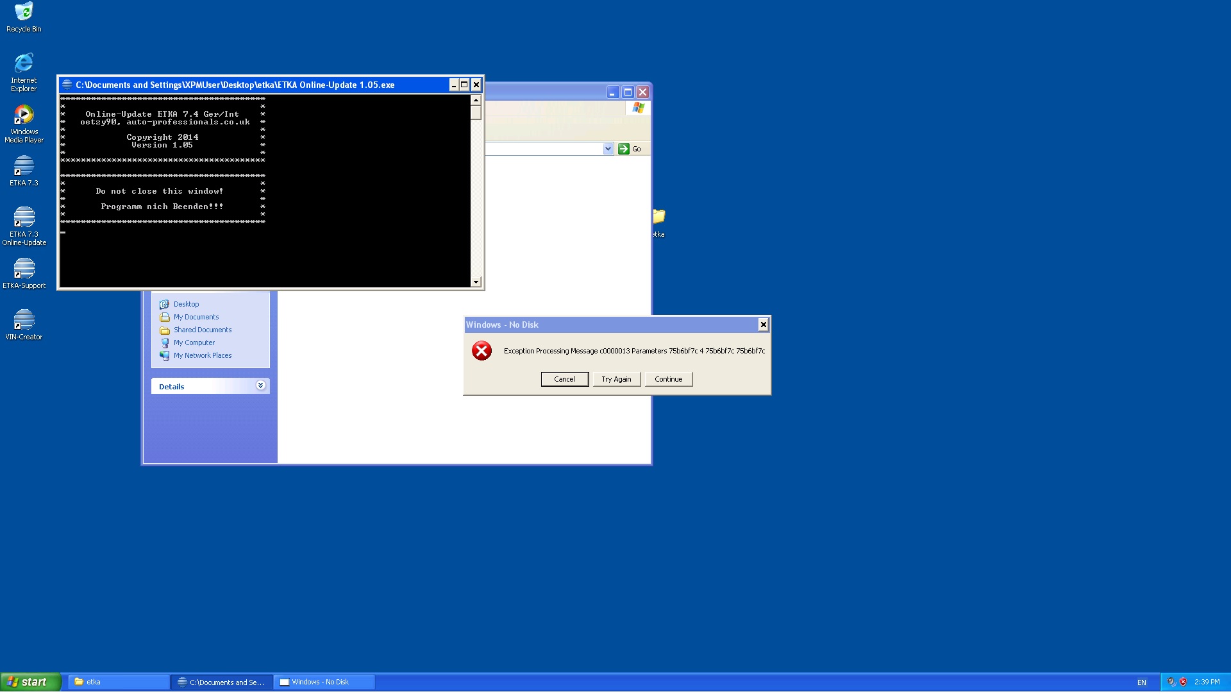
Task: Click the My Computer icon in Other Places
Action: pyautogui.click(x=164, y=343)
